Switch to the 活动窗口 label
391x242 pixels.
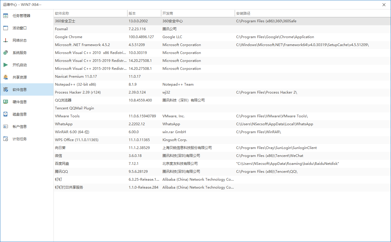point(19,28)
